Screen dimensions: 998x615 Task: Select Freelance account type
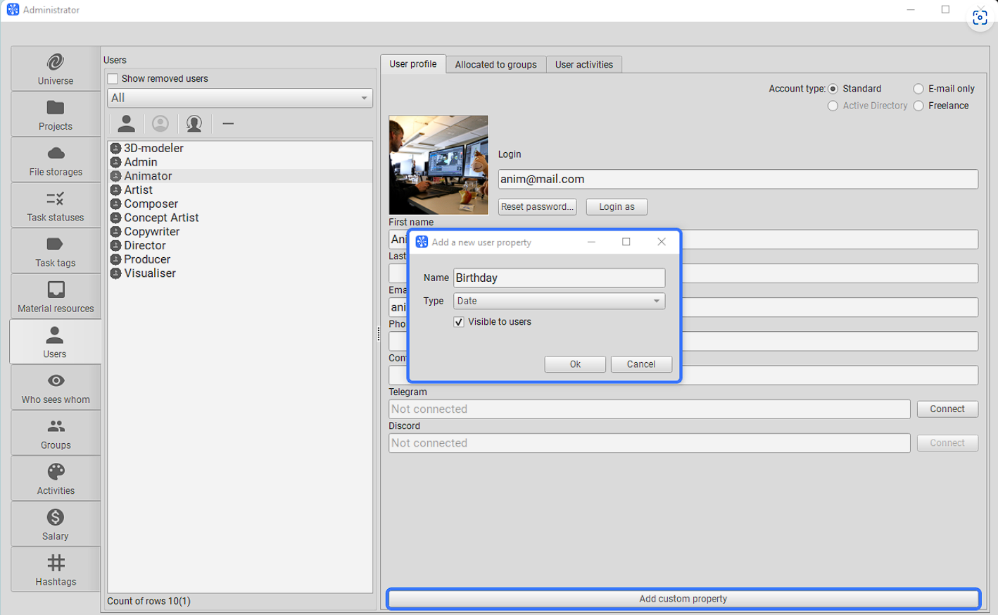click(918, 106)
